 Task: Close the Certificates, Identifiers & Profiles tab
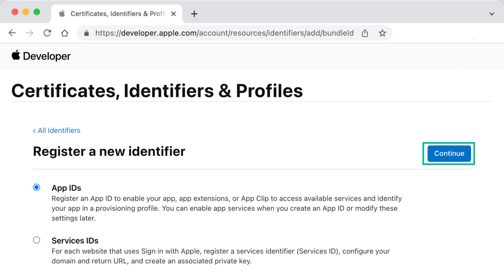coord(173,14)
